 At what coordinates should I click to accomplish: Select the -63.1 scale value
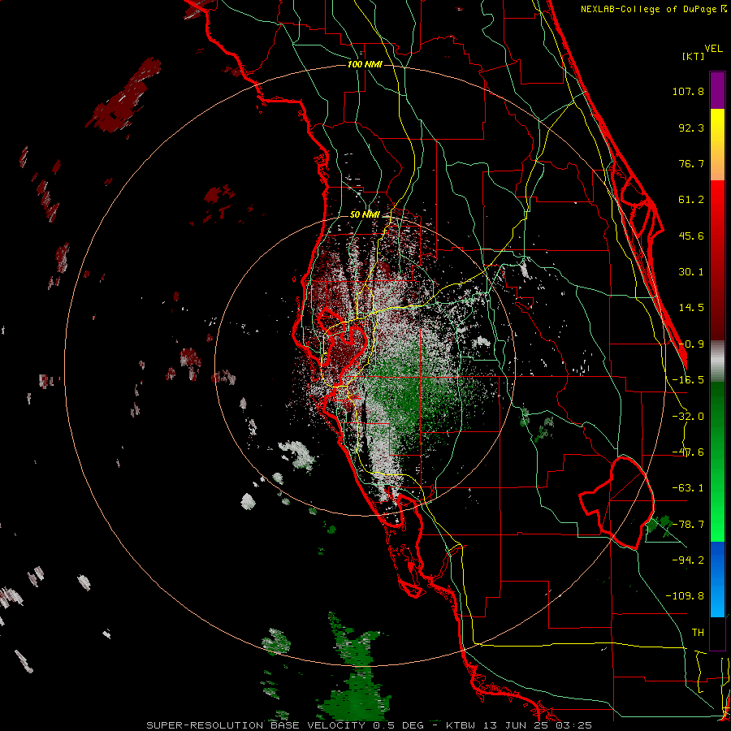[688, 488]
